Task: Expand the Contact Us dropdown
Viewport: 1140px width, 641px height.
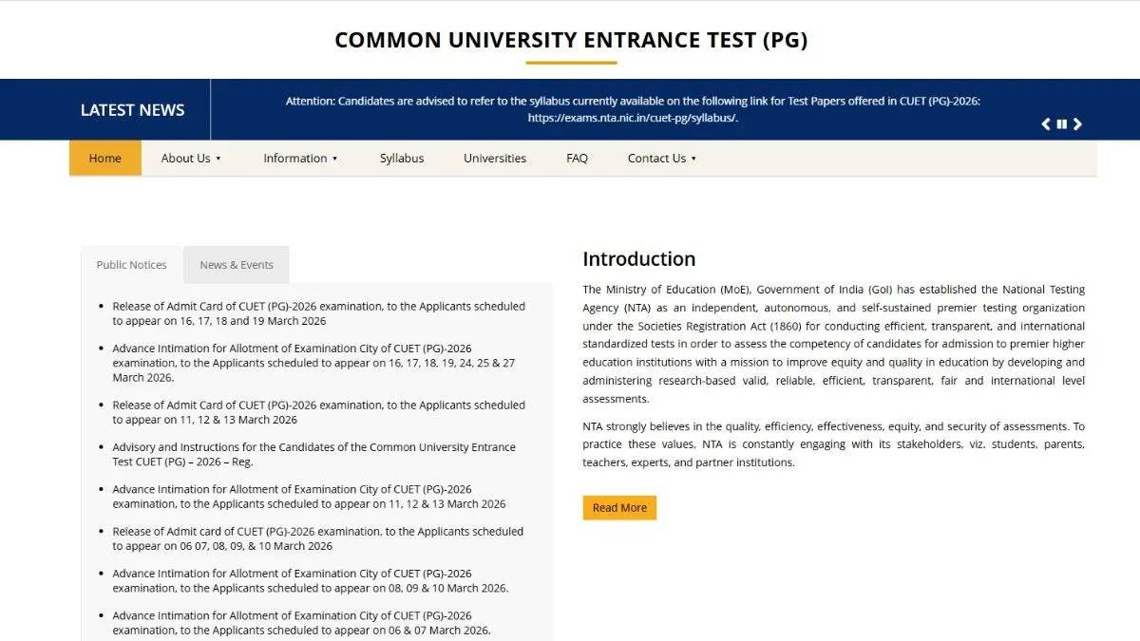Action: click(661, 159)
